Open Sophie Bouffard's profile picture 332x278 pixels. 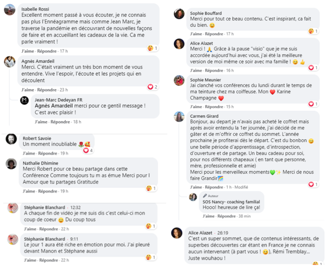pyautogui.click(x=179, y=14)
